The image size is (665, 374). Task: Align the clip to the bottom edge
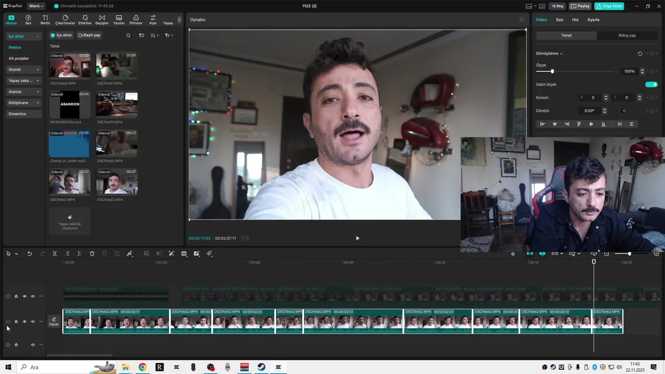click(x=603, y=124)
